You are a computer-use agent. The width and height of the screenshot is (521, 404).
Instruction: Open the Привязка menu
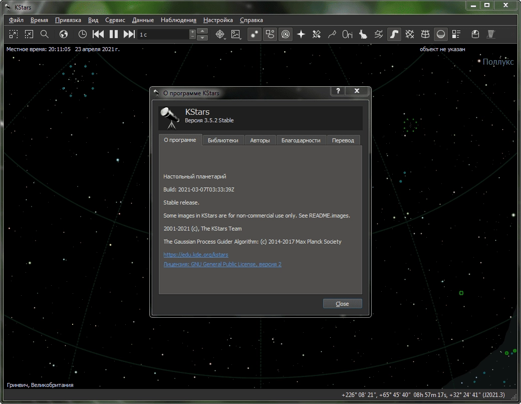68,20
